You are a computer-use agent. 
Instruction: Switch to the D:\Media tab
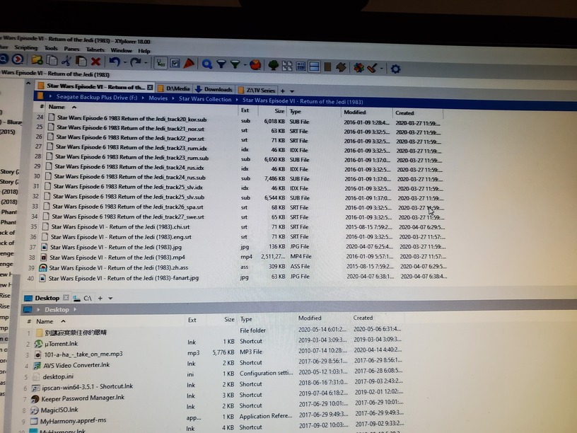tap(174, 88)
